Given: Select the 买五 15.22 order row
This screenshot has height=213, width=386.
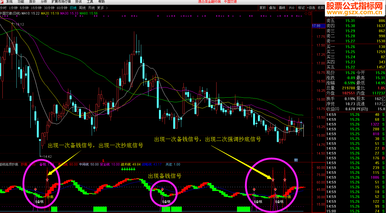Looking at the screenshot, I should [x=356, y=67].
